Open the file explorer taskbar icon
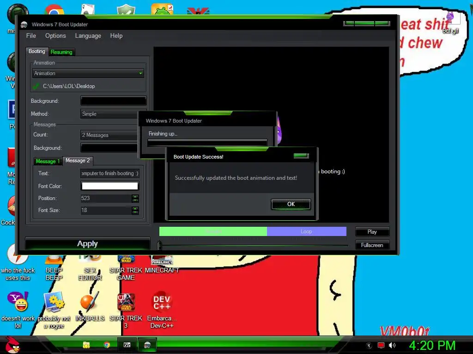This screenshot has width=473, height=354. [x=86, y=345]
